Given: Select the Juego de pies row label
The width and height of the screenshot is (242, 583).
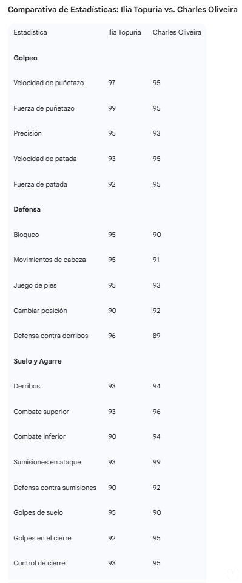Looking at the screenshot, I should coord(35,285).
